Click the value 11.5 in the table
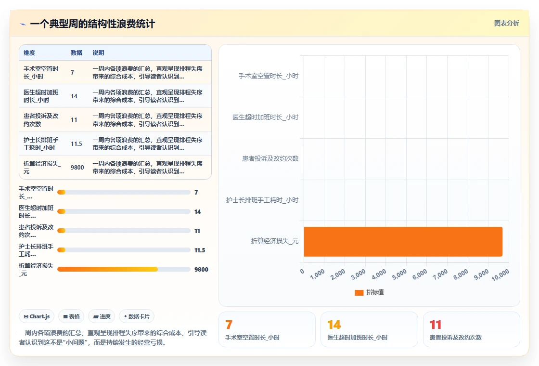 [77, 144]
